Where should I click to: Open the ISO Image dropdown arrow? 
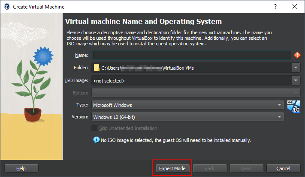pos(296,80)
